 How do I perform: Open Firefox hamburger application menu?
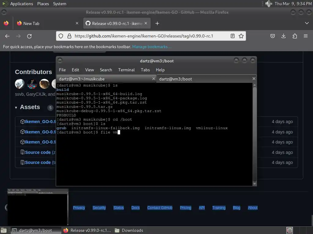click(306, 36)
